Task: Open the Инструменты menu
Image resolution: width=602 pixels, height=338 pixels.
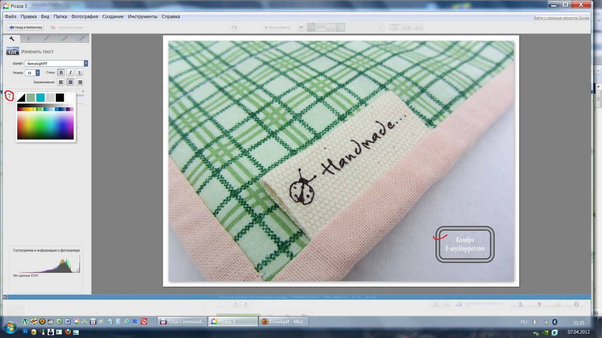Action: (142, 17)
